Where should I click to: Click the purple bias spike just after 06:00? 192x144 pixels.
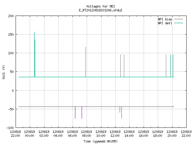pyautogui.click(x=75, y=112)
